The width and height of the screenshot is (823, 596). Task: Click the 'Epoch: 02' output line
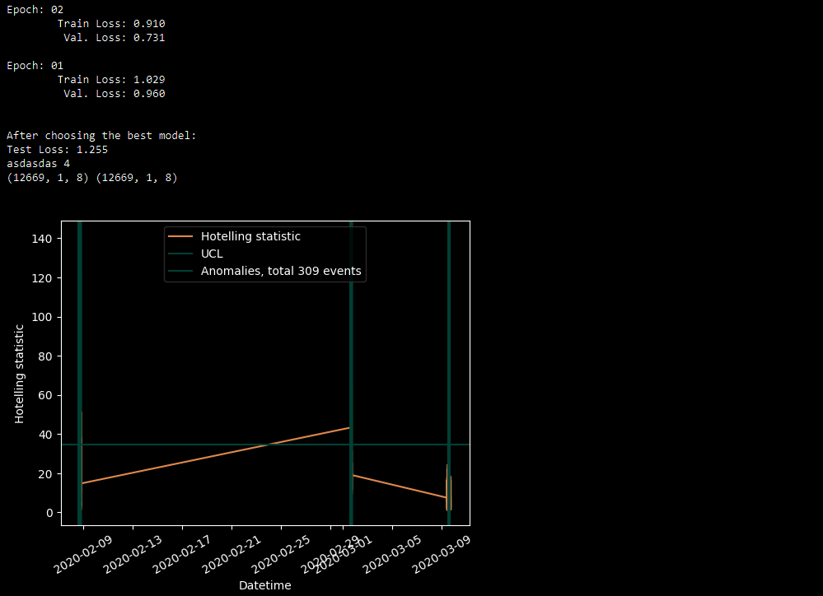pyautogui.click(x=35, y=9)
